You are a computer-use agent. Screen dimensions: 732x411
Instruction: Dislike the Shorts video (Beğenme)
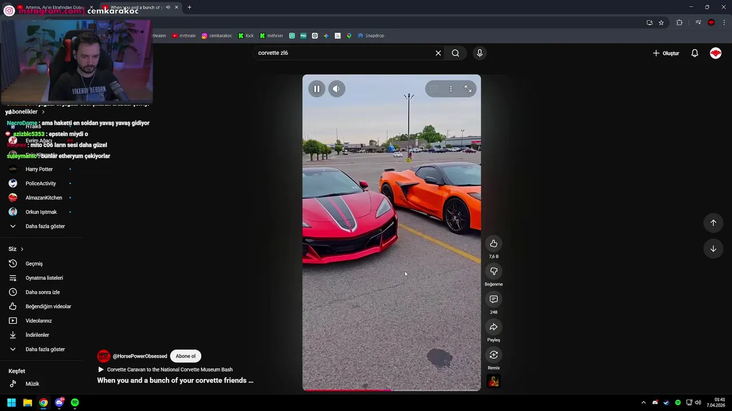(x=494, y=271)
